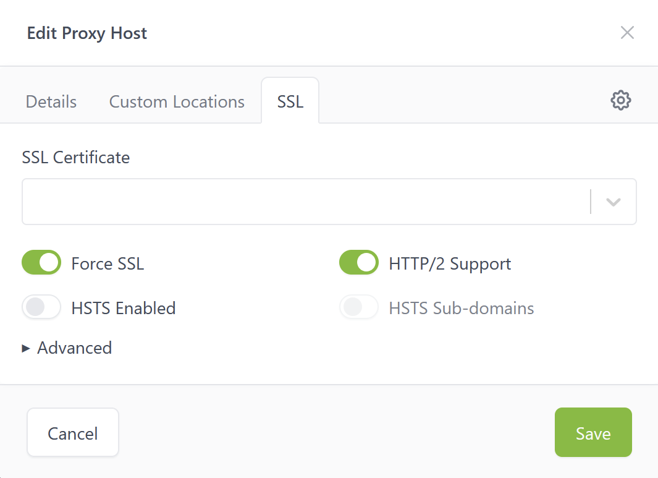658x478 pixels.
Task: Close the Edit Proxy Host dialog
Action: click(x=627, y=33)
